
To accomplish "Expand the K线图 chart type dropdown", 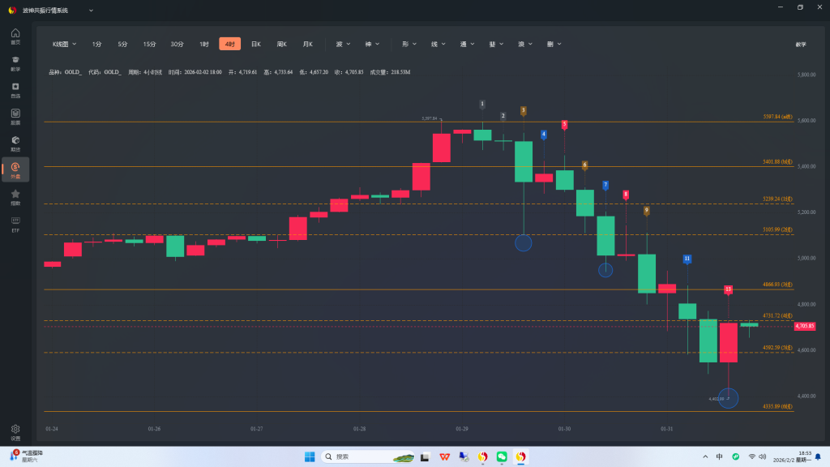I will (x=64, y=44).
